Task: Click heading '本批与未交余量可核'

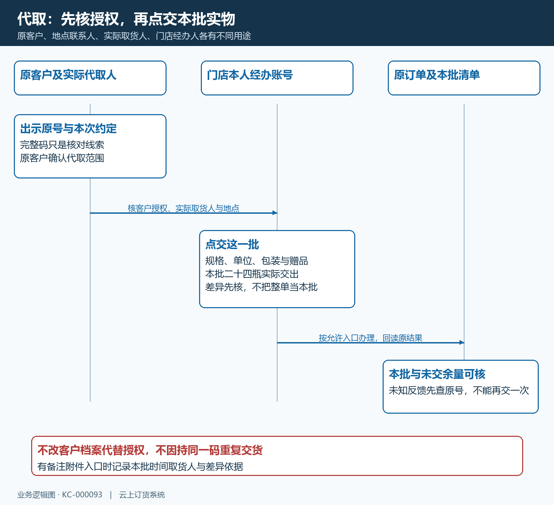Action: coord(437,374)
